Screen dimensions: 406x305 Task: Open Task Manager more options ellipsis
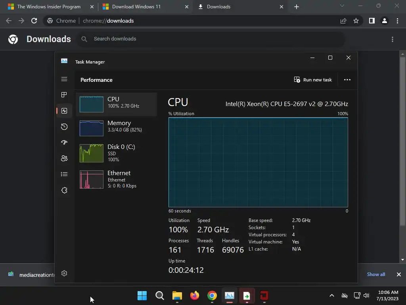click(347, 79)
